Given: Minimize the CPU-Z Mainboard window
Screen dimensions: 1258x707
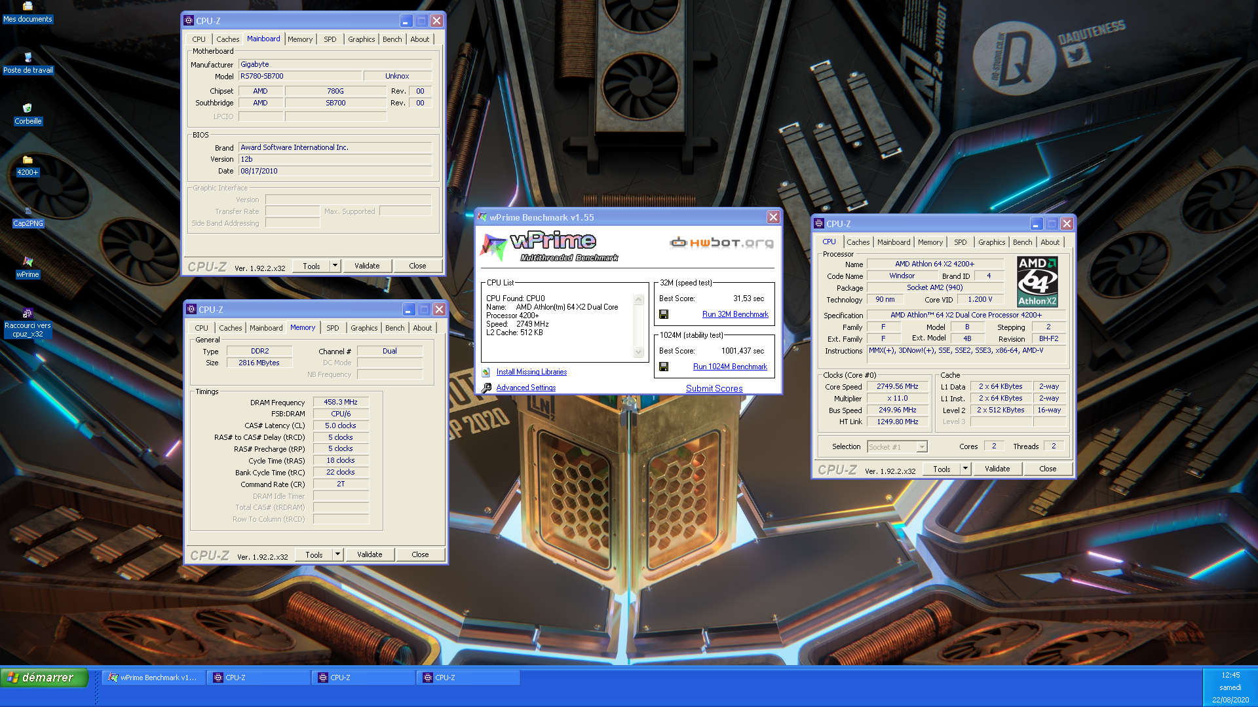Looking at the screenshot, I should (406, 21).
